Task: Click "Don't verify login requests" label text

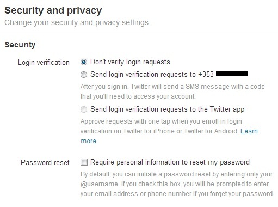Action: pos(130,62)
